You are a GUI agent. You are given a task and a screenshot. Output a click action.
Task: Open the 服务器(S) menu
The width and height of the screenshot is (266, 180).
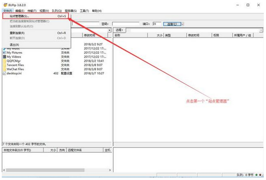[x=71, y=11]
